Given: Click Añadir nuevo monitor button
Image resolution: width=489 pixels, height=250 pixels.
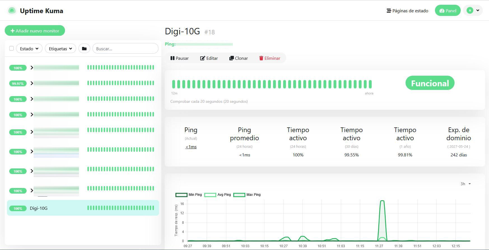Looking at the screenshot, I should click(x=35, y=31).
